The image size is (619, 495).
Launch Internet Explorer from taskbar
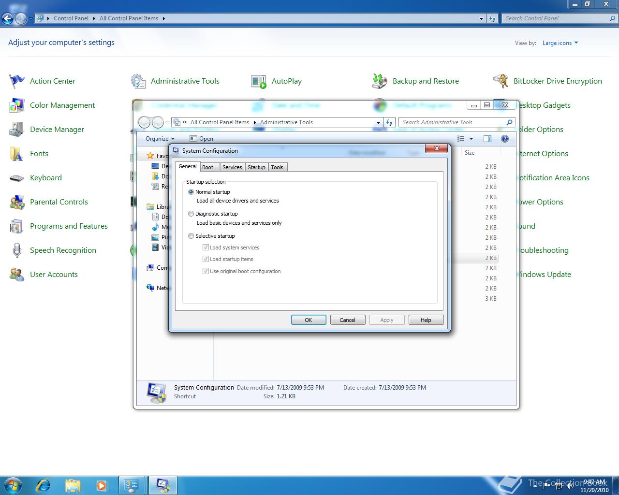pos(43,485)
